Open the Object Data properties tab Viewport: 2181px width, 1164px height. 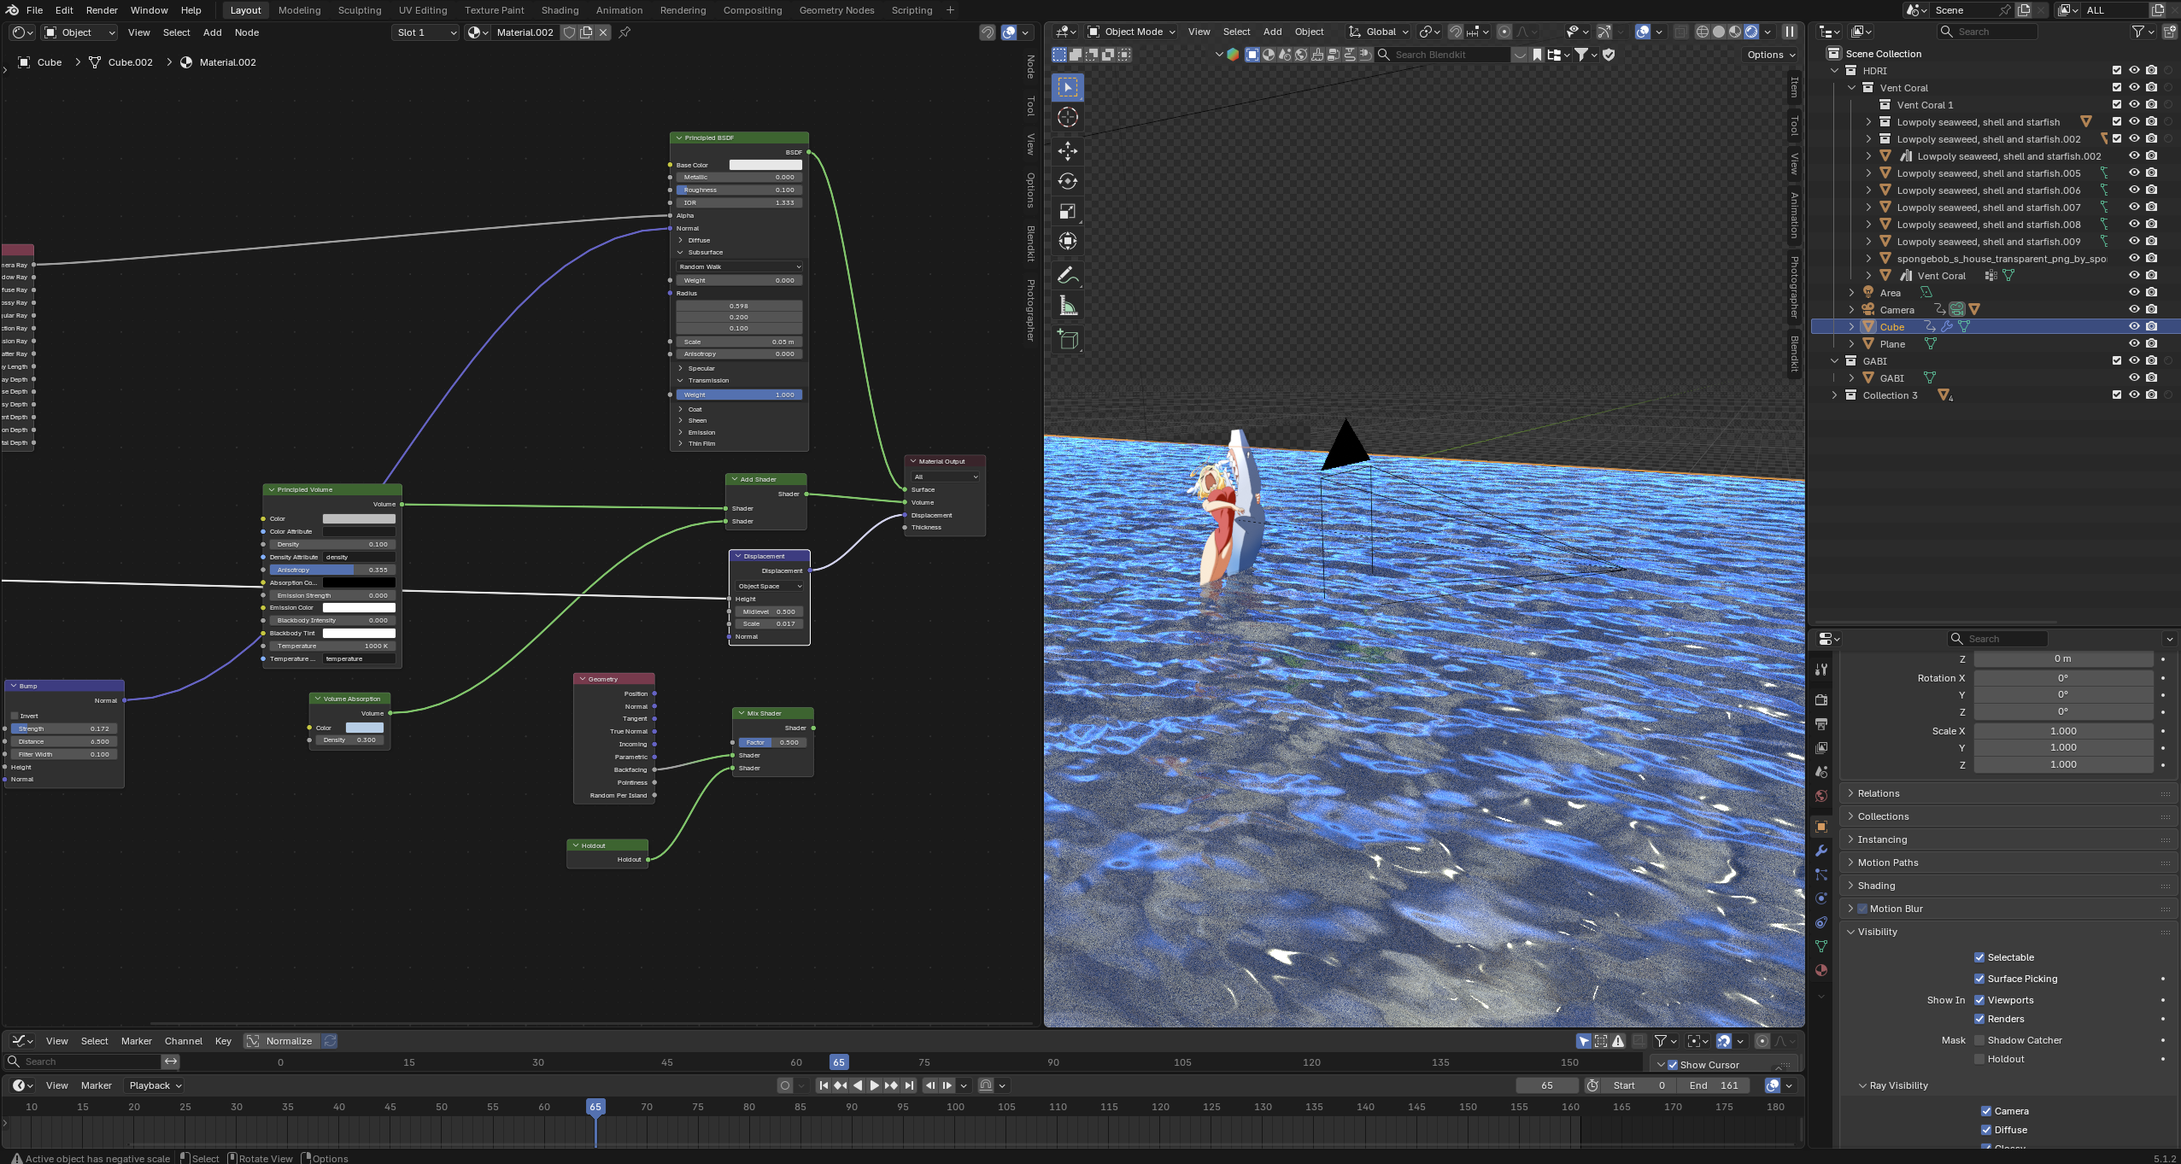[x=1821, y=946]
